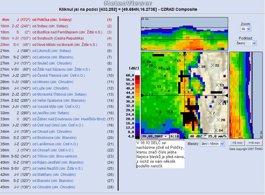
Task: Click the X marker numbered 22 on the map
Action: 180,55
